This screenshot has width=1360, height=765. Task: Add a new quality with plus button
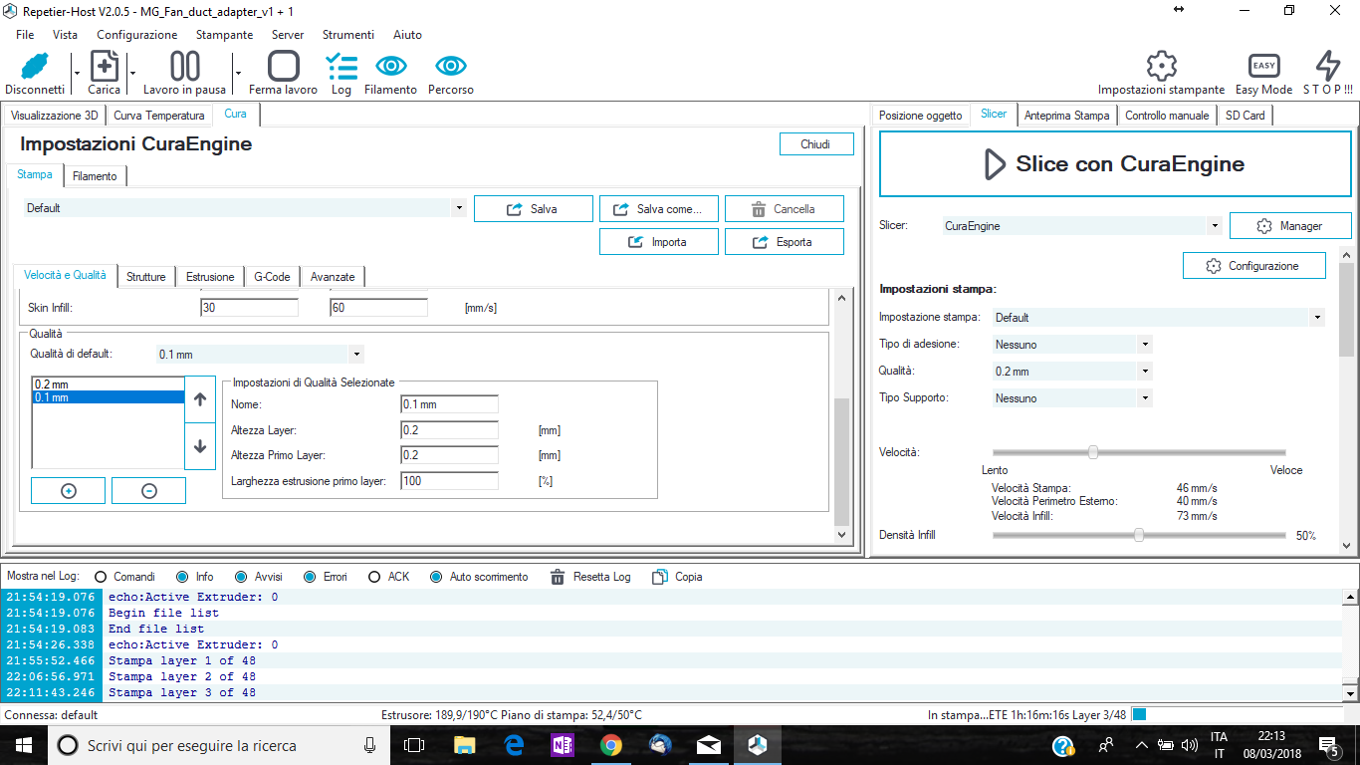[x=69, y=490]
